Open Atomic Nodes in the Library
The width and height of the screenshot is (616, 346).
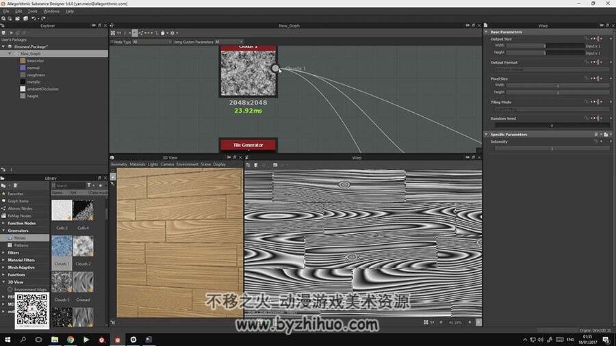(20, 209)
